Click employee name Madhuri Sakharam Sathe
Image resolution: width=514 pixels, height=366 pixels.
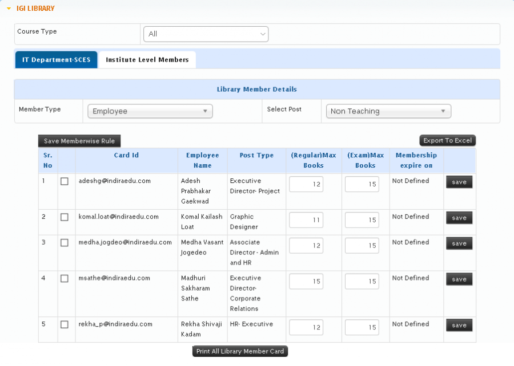pos(196,288)
